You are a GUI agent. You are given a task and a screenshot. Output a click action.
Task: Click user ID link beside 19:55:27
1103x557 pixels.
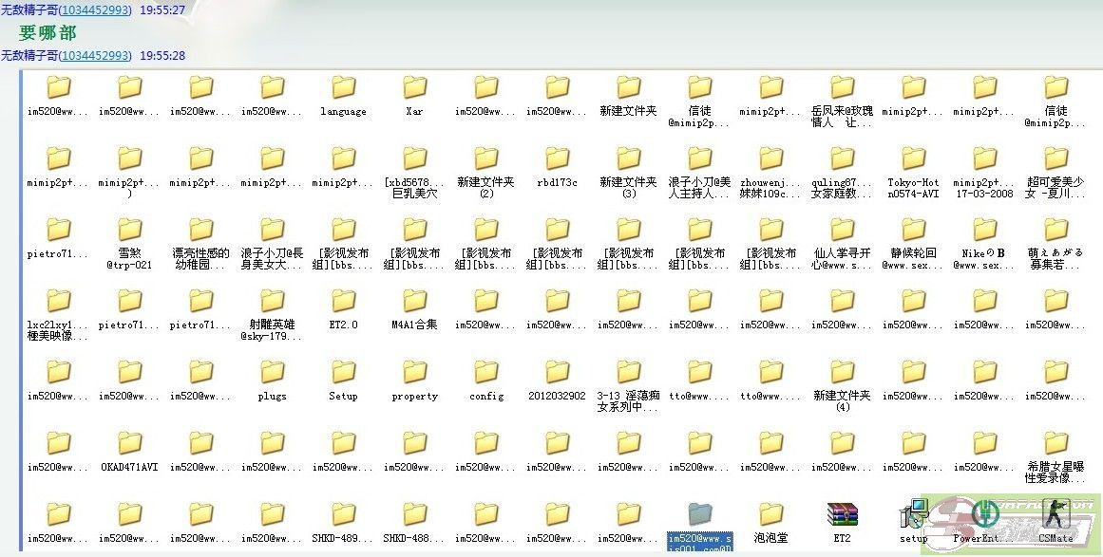(95, 9)
